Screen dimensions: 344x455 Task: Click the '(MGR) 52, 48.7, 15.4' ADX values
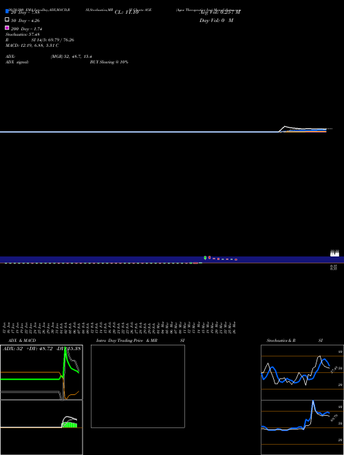click(72, 57)
